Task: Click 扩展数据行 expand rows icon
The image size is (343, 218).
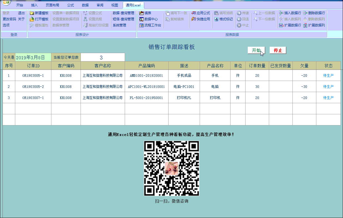Action: point(281,25)
